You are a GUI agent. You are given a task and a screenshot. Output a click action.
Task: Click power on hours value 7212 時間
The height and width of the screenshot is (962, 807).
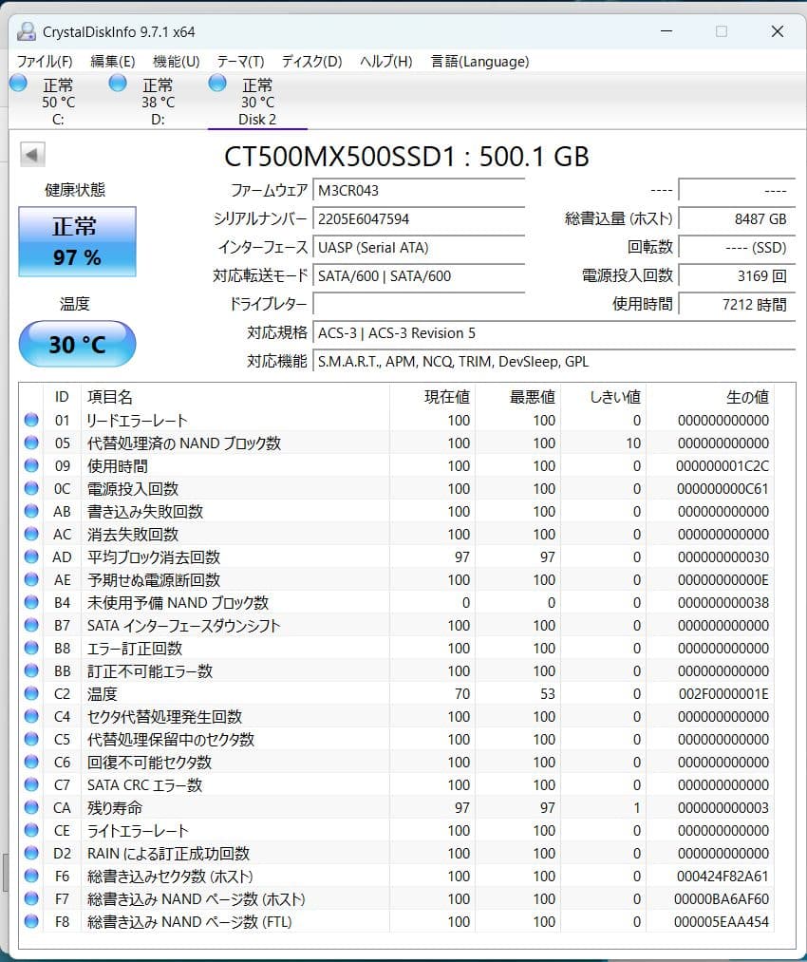pos(737,304)
